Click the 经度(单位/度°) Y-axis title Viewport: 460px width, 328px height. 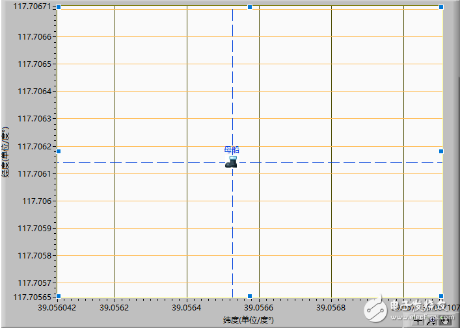tap(5, 152)
